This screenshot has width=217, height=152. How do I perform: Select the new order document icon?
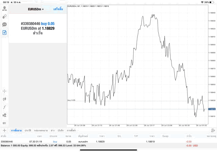[4, 33]
